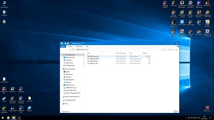Click the Windows Start button
The width and height of the screenshot is (214, 120).
click(3, 118)
